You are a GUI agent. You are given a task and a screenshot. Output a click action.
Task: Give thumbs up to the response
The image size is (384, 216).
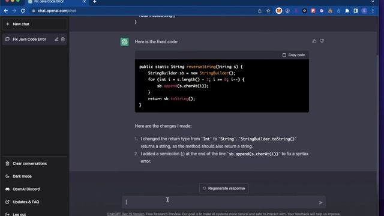click(x=314, y=41)
